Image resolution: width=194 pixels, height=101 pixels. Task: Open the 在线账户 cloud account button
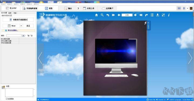pos(108,8)
